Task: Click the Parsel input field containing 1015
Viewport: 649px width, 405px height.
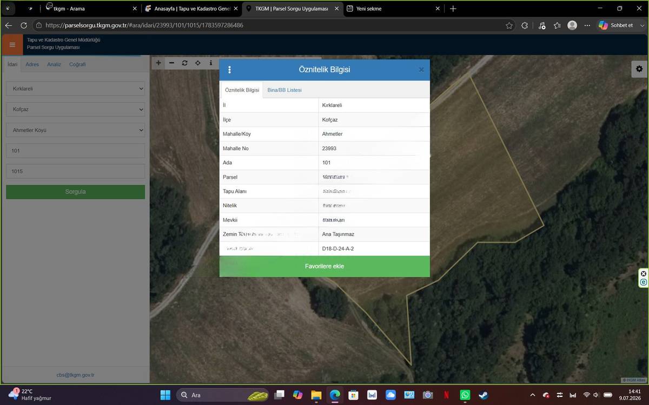Action: 76,171
